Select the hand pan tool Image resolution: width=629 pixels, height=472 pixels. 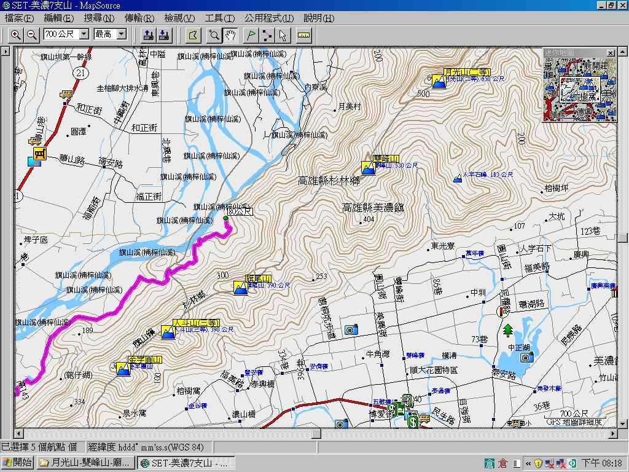(x=231, y=35)
